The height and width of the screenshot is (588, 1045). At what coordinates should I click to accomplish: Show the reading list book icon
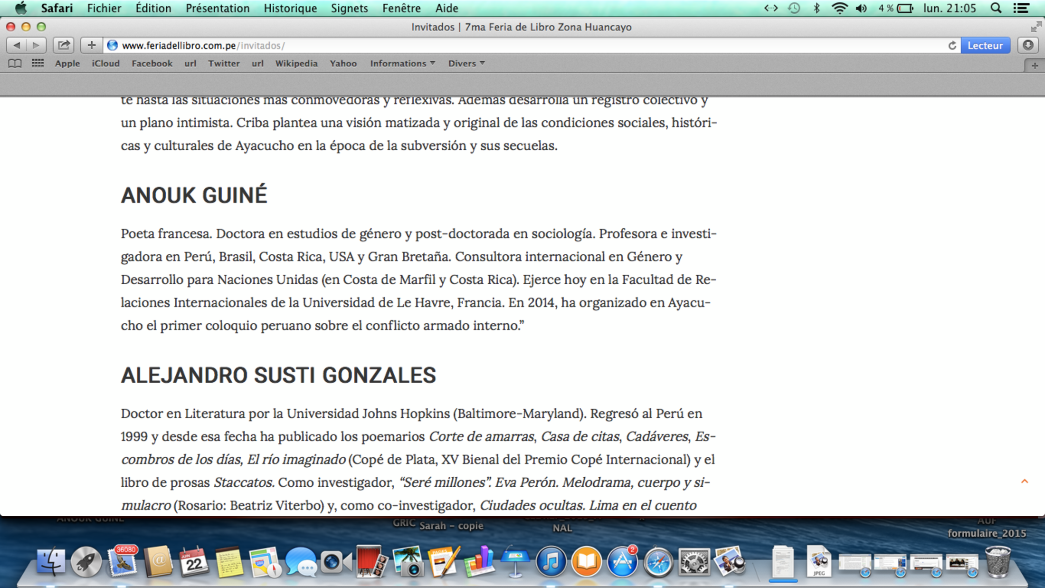pos(15,63)
